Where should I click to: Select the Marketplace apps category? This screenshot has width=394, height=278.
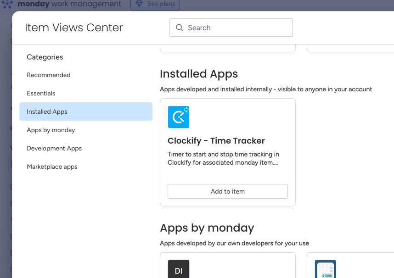[86, 167]
